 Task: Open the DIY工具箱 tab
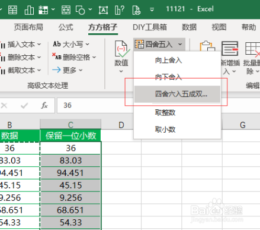coord(150,27)
